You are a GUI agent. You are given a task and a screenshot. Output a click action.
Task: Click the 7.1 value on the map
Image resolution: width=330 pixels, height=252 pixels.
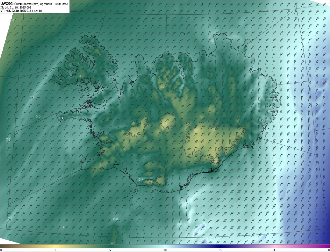pos(8,139)
